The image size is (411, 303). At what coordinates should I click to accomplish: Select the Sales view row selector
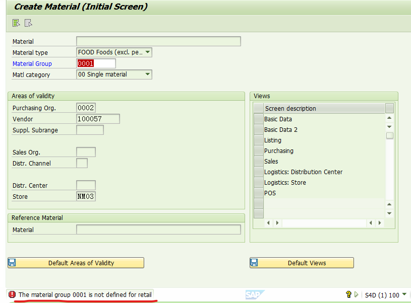pyautogui.click(x=259, y=161)
